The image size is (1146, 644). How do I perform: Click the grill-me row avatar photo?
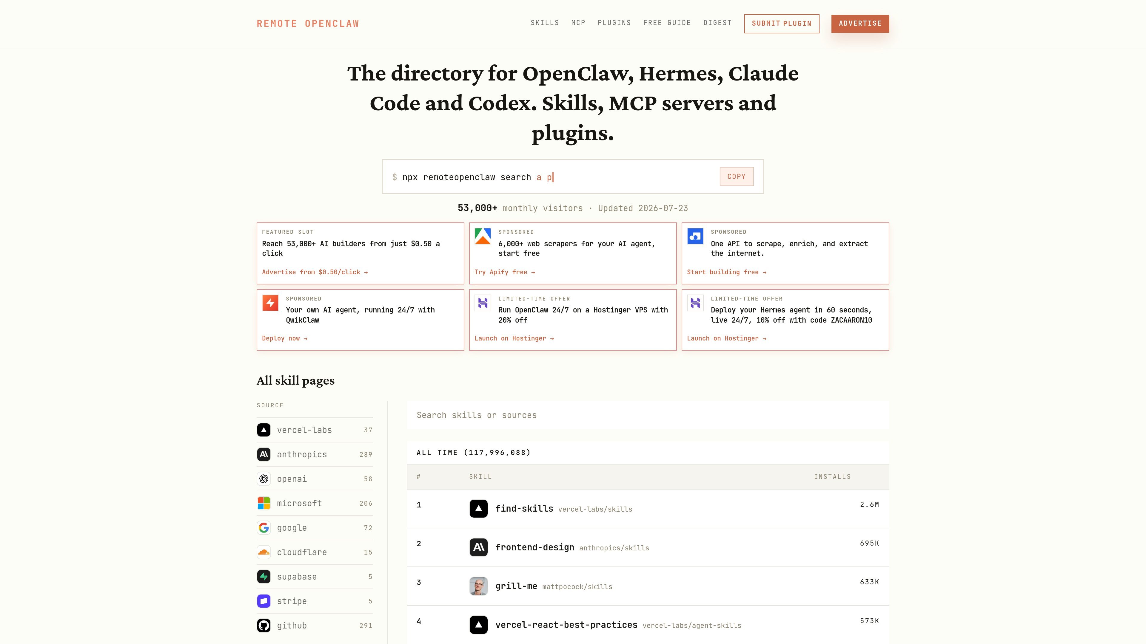[x=479, y=586]
